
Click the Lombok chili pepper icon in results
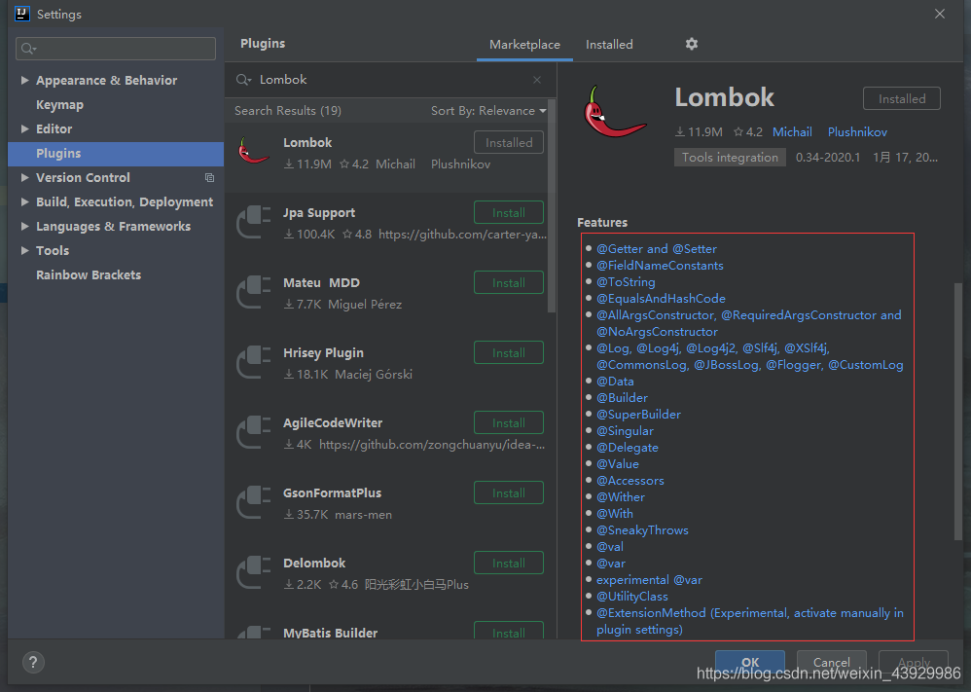(254, 151)
